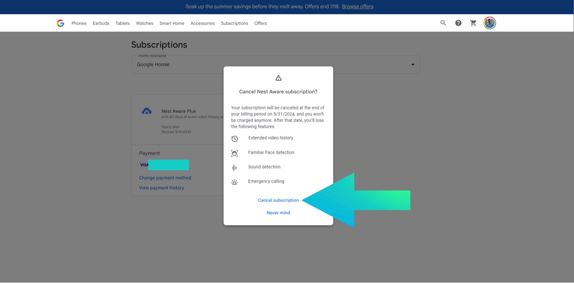Open View payment history link

(x=161, y=188)
